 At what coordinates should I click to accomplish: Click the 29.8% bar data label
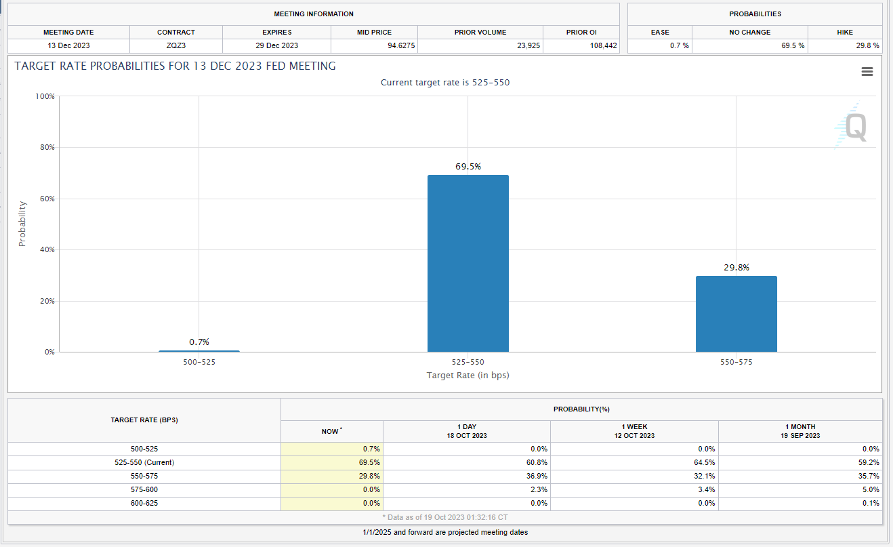pyautogui.click(x=736, y=267)
